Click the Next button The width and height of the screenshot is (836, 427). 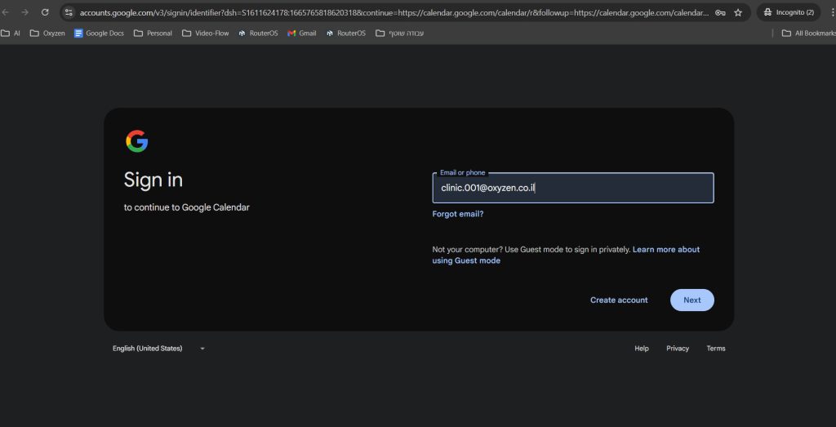692,300
